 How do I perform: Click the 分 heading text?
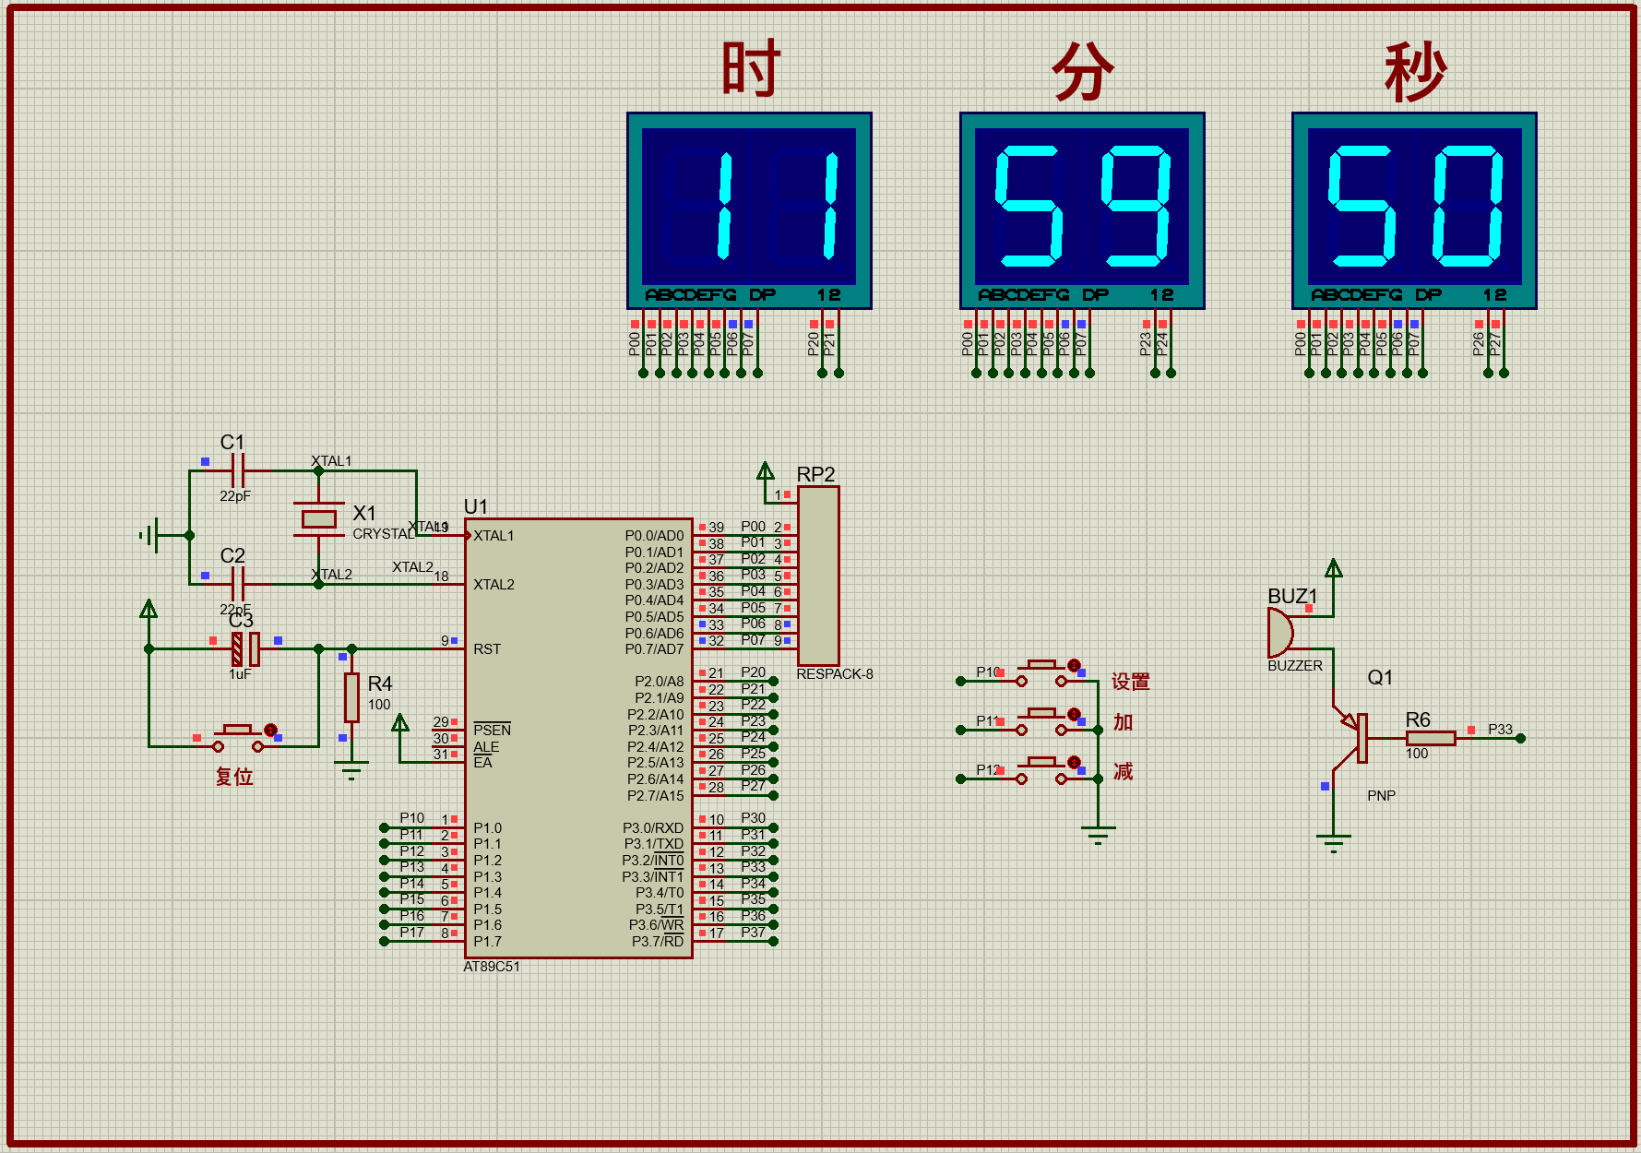(1083, 70)
